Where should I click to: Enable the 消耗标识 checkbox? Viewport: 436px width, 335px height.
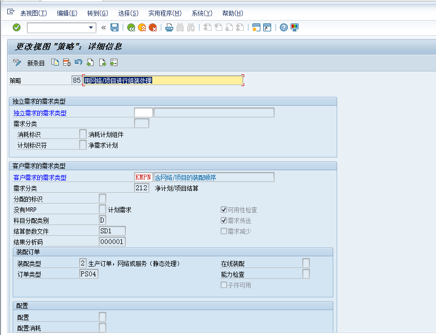83,134
